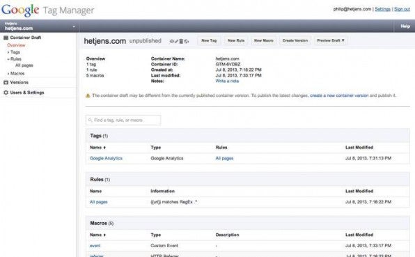Sort Macros table by Name arrow
This screenshot has width=415, height=257.
click(x=104, y=235)
